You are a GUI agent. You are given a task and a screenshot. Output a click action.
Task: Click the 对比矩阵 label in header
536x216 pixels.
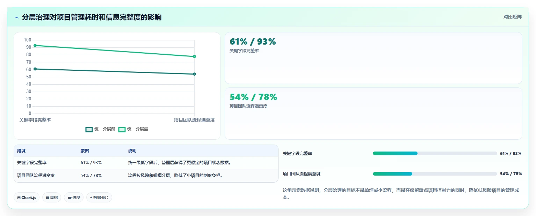pos(512,17)
